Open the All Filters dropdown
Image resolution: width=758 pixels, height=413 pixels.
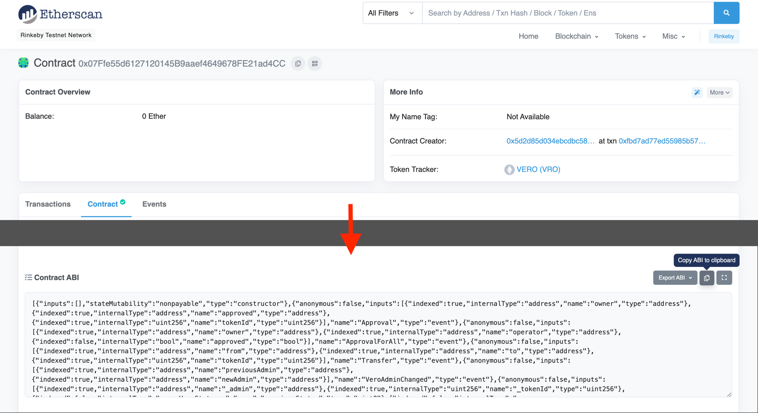coord(392,13)
